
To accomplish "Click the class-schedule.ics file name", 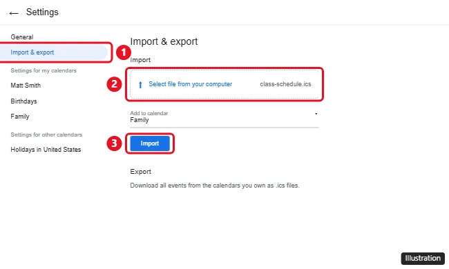I will click(x=285, y=84).
